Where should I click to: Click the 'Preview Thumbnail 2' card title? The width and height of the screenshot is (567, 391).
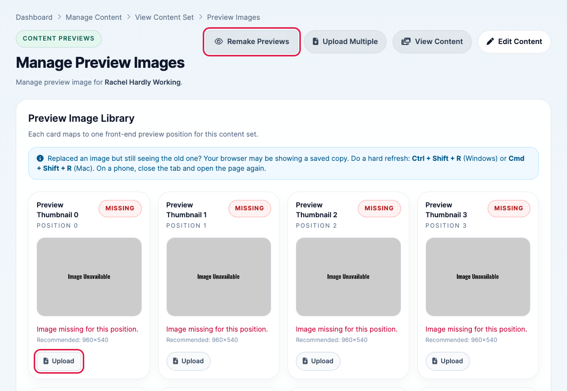[316, 210]
